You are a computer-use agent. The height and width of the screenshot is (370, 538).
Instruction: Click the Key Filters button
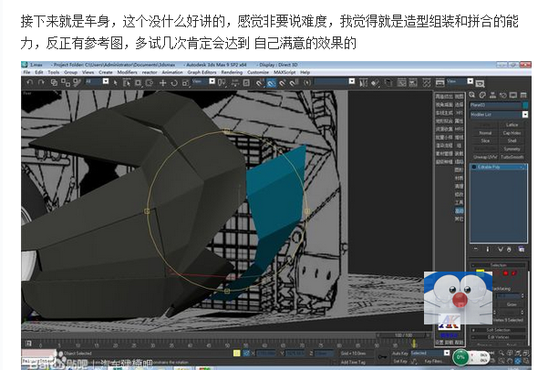433,361
